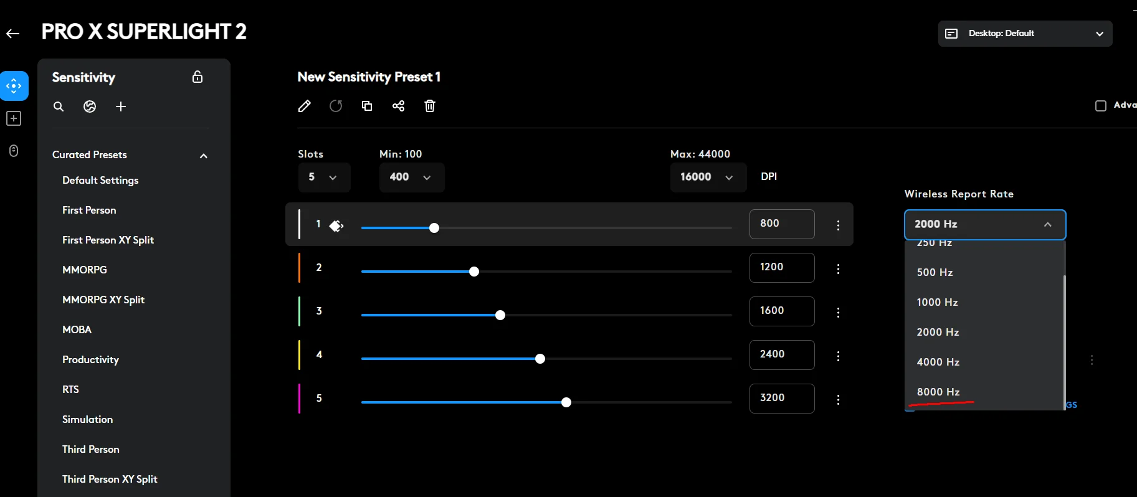Screen dimensions: 1137x497
Task: Click the slot 3 DPI slider handle
Action: (x=500, y=315)
